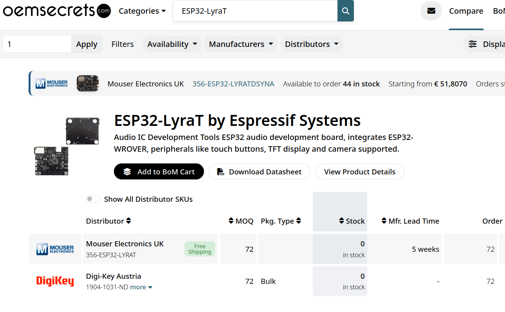Click the 356-ESP32-LYRAT SKU text
Image resolution: width=505 pixels, height=312 pixels.
[111, 255]
